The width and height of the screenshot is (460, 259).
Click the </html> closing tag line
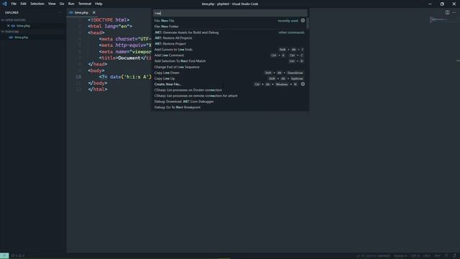98,89
